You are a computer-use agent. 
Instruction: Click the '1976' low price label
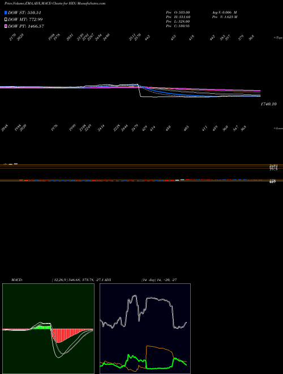click(x=54, y=127)
